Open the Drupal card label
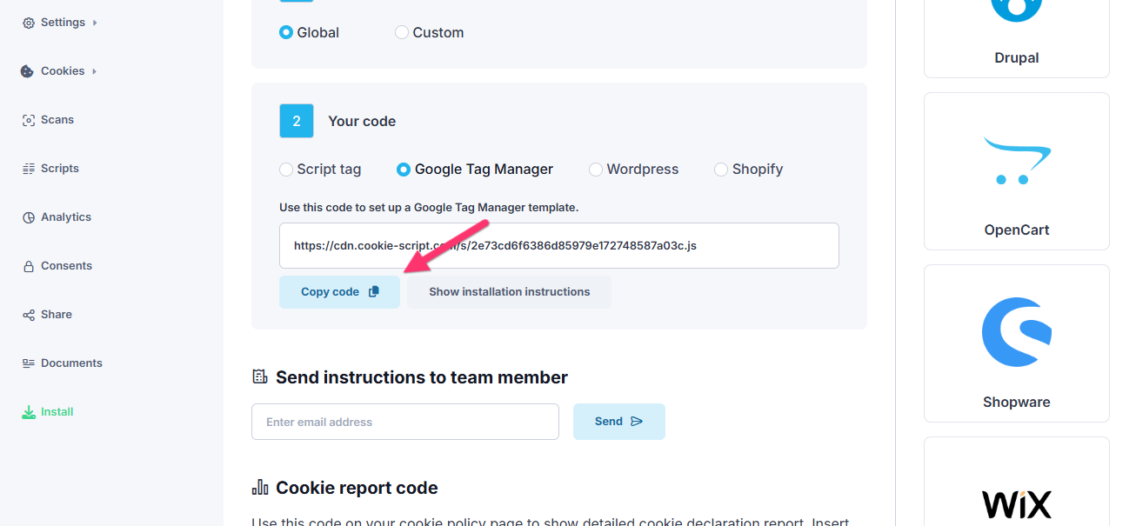1136x526 pixels. pos(1016,58)
